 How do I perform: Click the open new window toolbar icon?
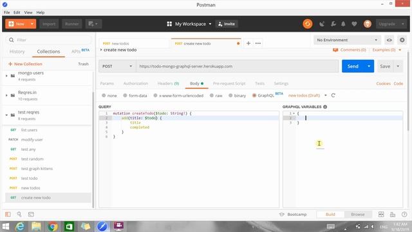[x=93, y=24]
